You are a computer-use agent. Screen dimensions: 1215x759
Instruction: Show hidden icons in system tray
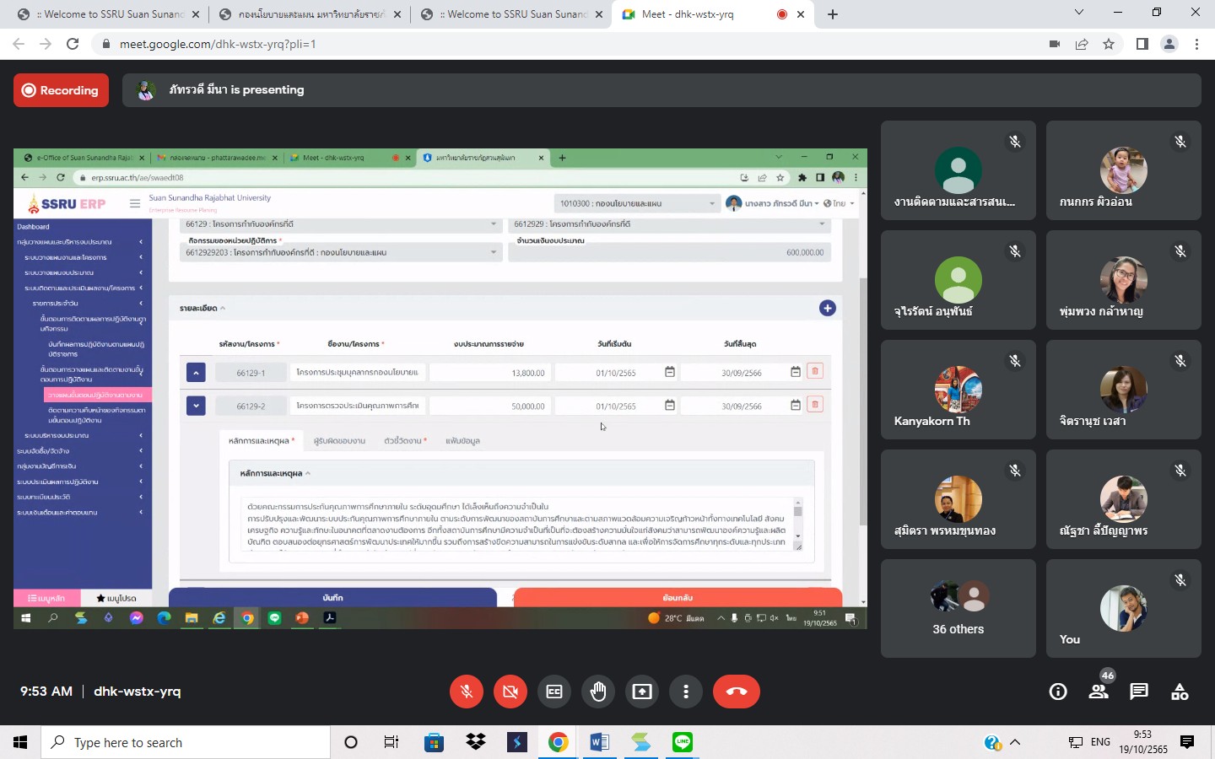(1015, 742)
